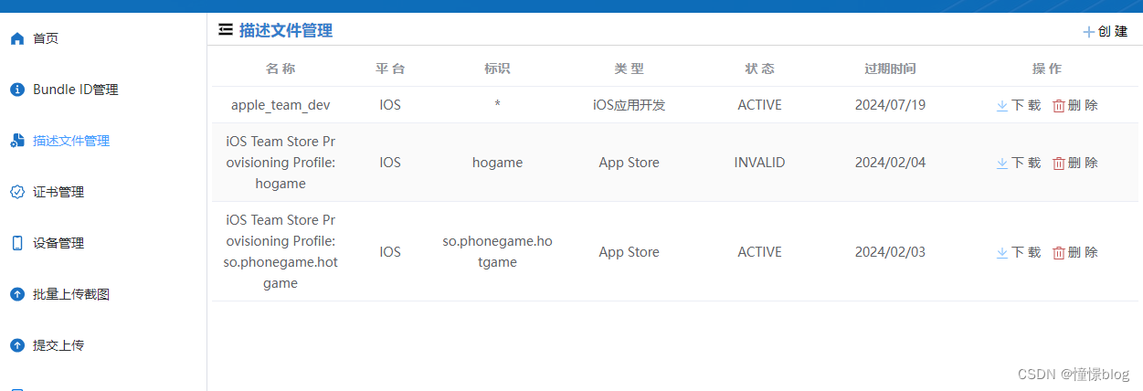This screenshot has height=391, width=1143.
Task: Click the 状态 column header
Action: (760, 69)
